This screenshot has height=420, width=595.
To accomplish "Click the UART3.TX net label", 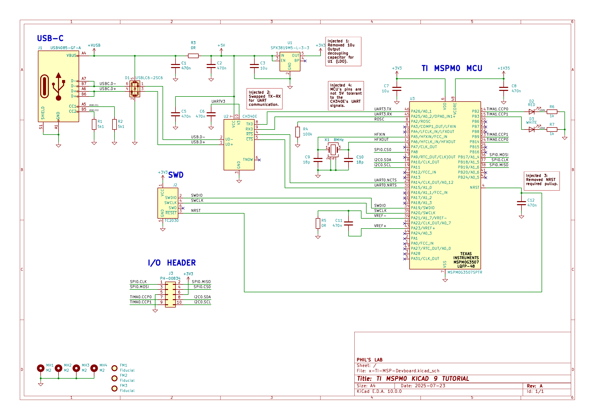I will pos(383,109).
